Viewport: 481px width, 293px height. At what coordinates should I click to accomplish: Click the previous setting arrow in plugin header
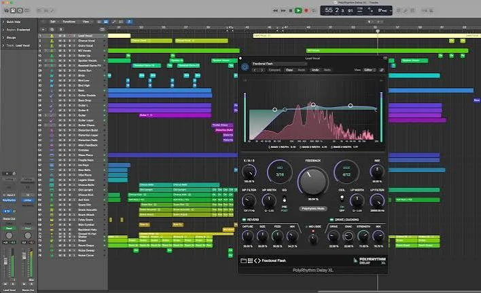(255, 70)
